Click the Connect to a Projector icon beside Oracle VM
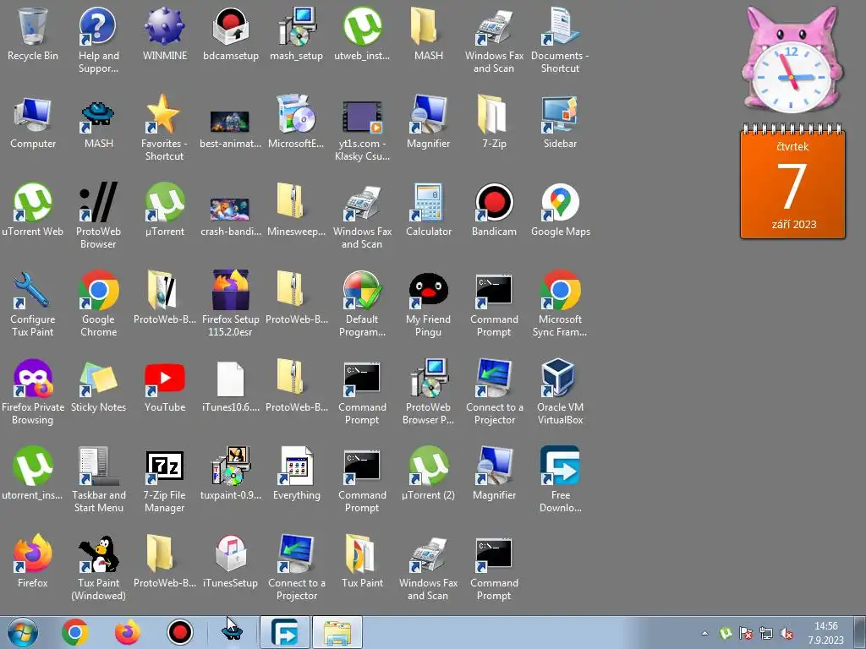 click(494, 378)
